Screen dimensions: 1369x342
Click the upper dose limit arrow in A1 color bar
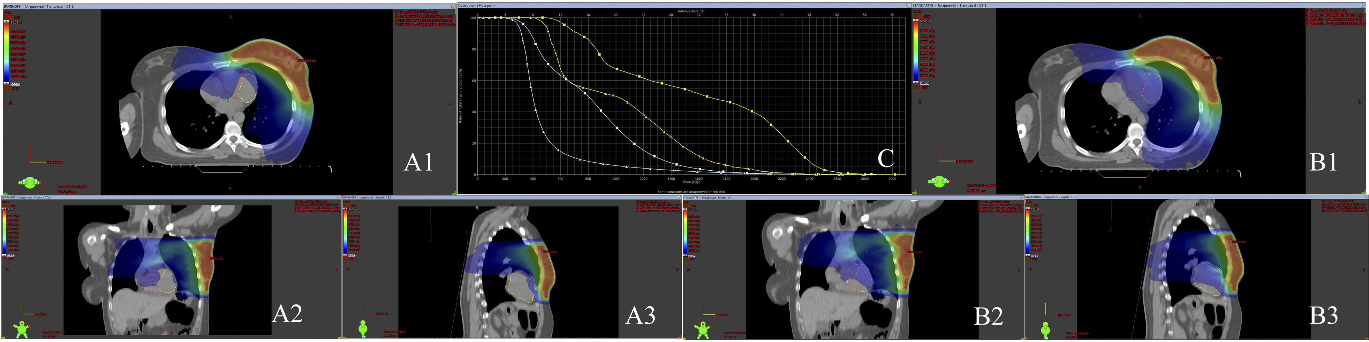point(6,22)
